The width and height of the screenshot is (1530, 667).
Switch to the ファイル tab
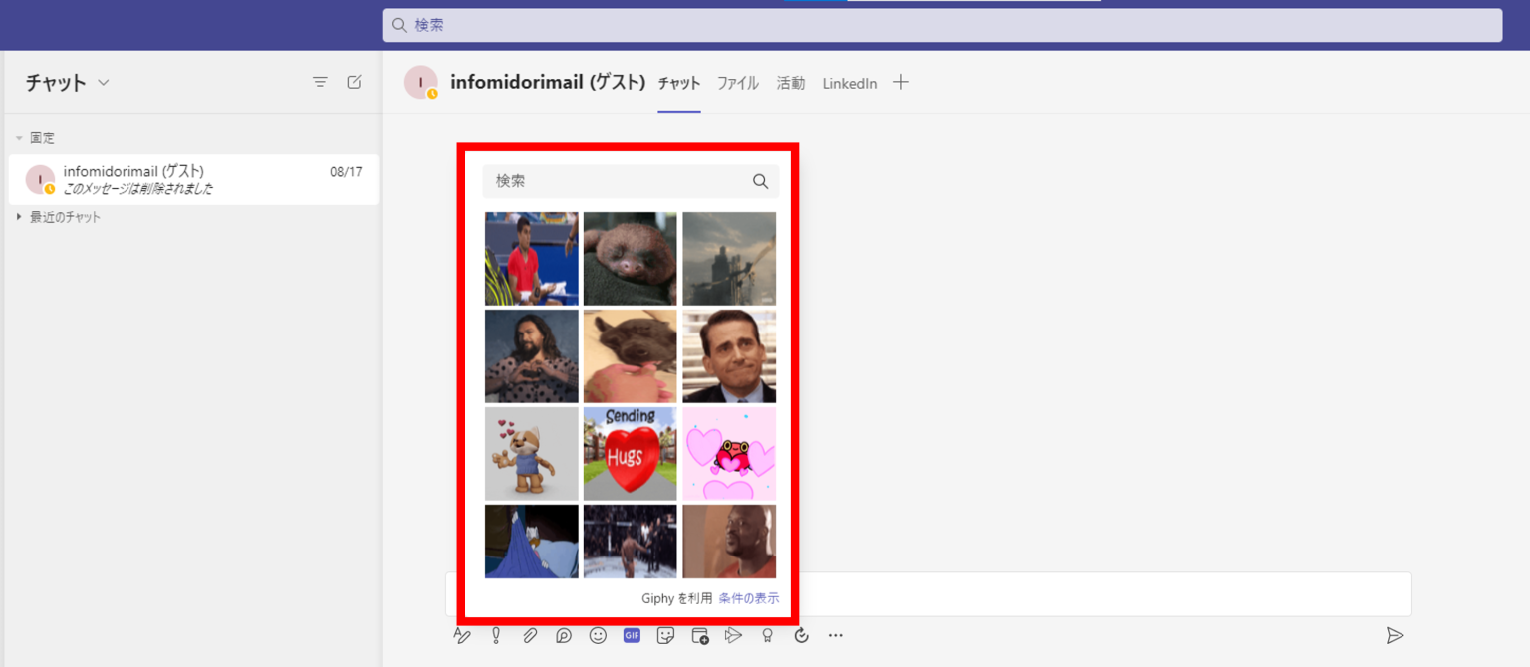pyautogui.click(x=737, y=84)
